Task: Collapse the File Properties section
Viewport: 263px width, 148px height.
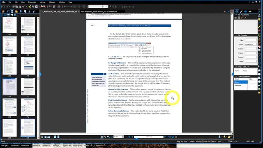Action: click(236, 35)
